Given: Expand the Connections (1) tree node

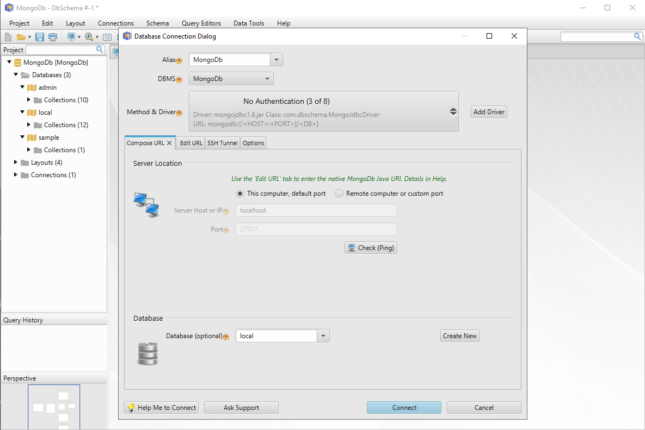Looking at the screenshot, I should [16, 175].
